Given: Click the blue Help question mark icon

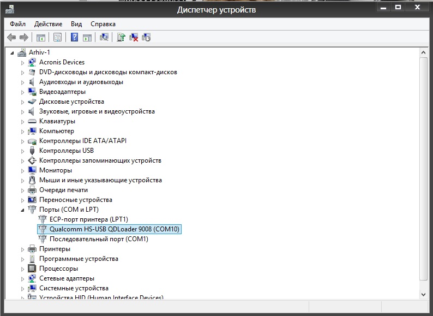Looking at the screenshot, I should (x=74, y=37).
